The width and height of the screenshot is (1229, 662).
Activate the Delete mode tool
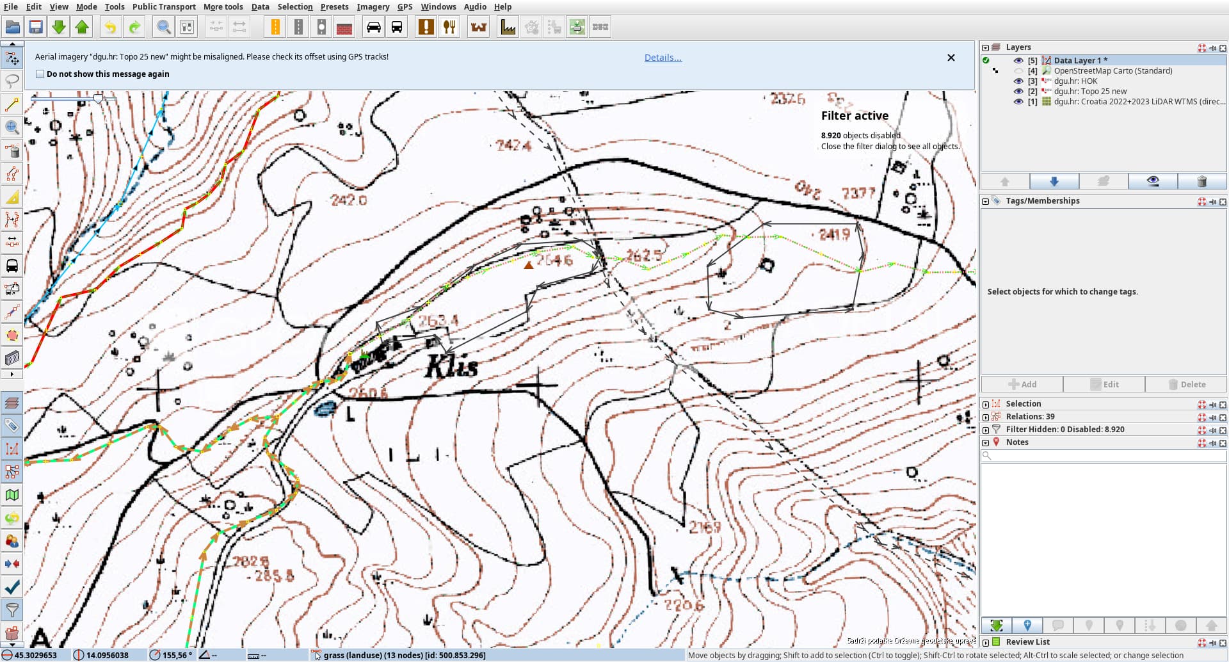(x=12, y=150)
